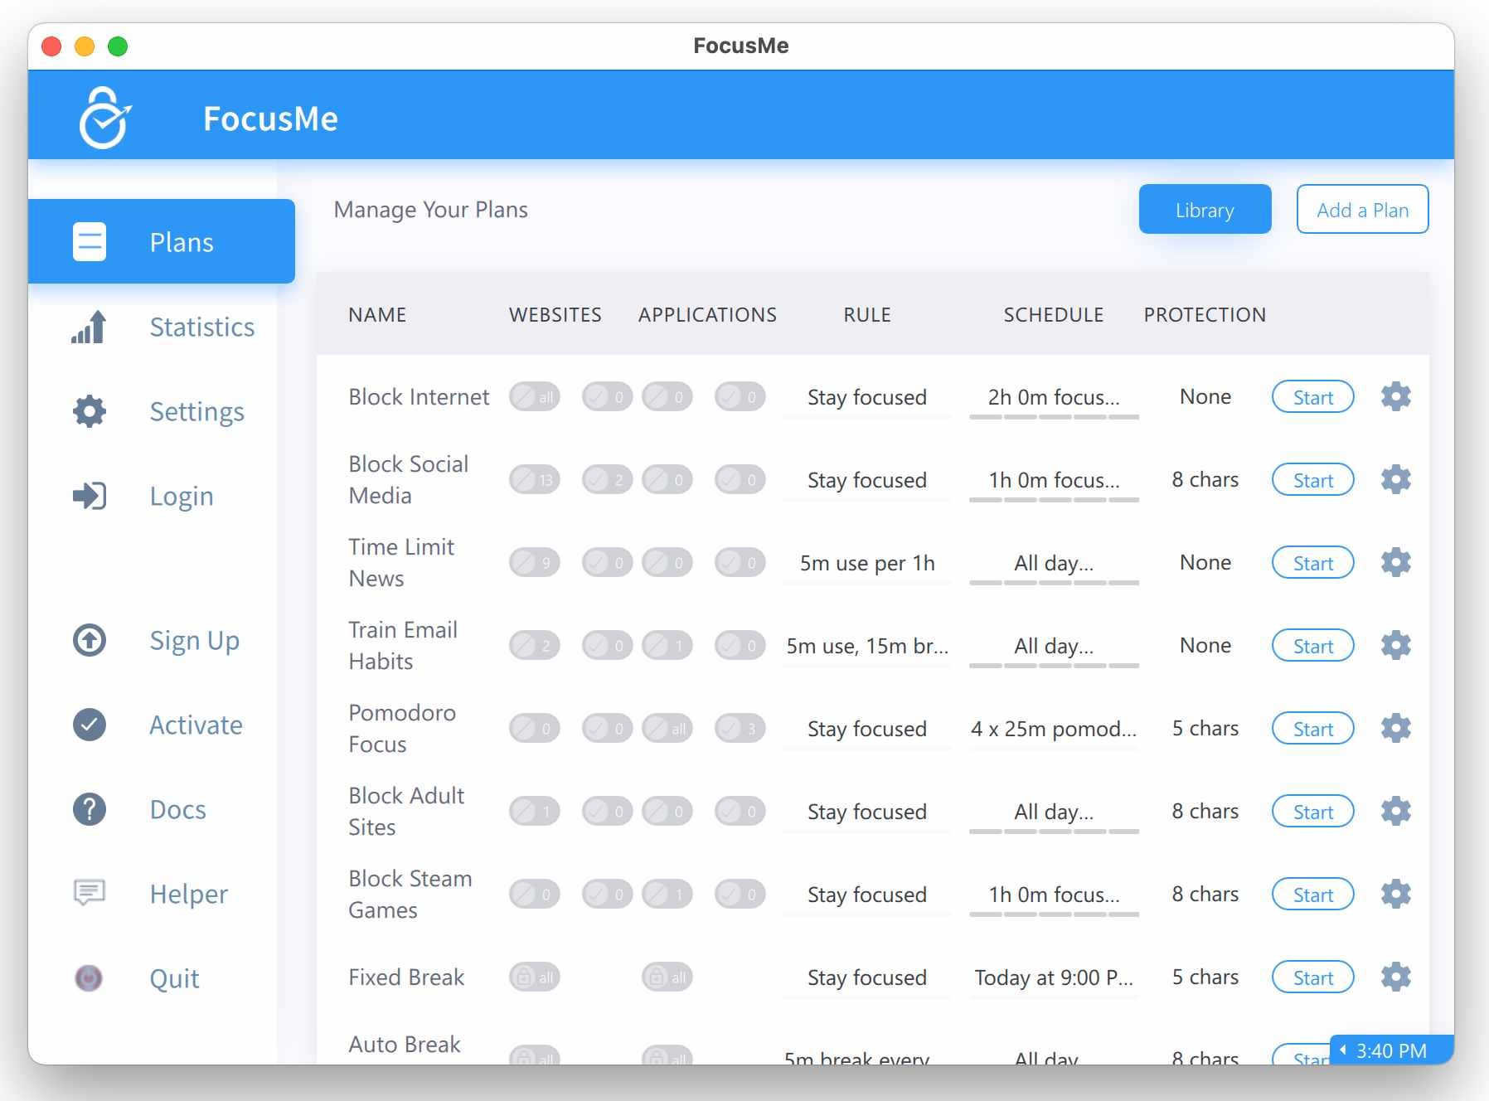Open the Statistics bar chart icon
The width and height of the screenshot is (1489, 1101).
[x=89, y=327]
